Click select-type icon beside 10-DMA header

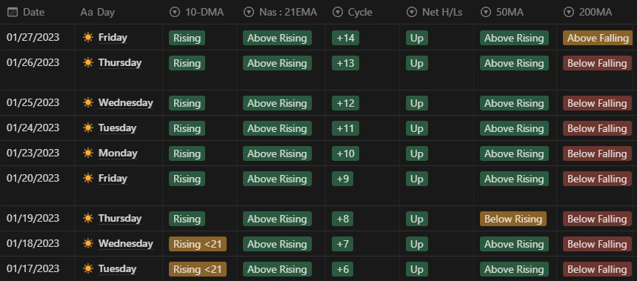(175, 13)
